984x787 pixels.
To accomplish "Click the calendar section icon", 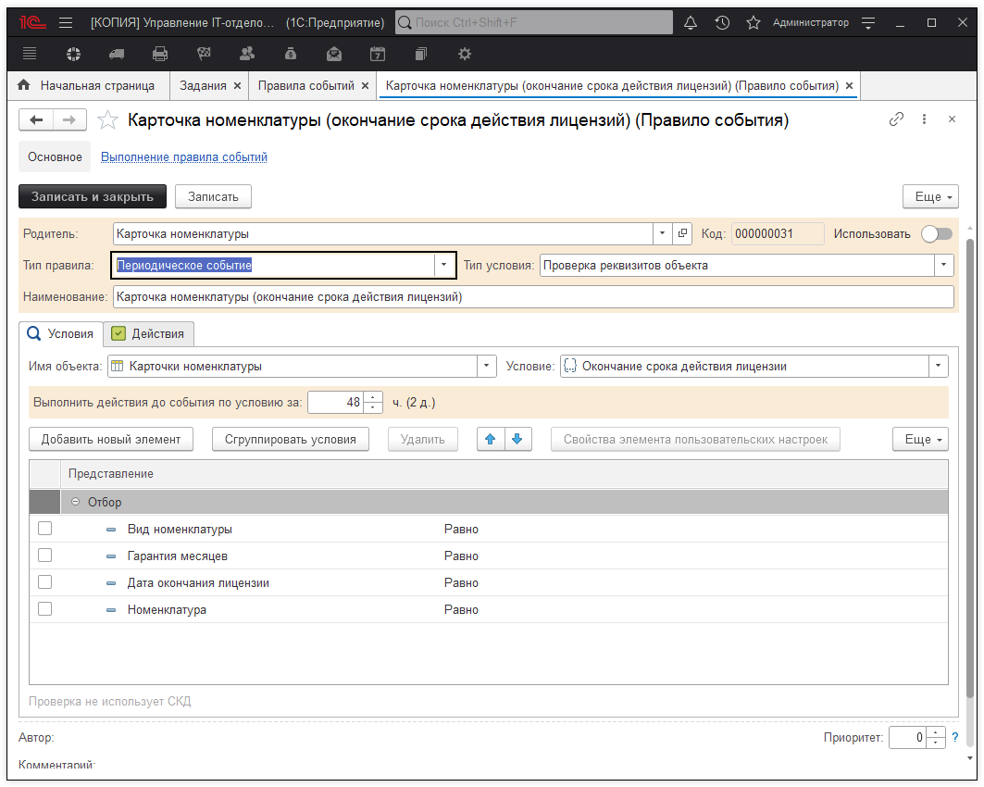I will [x=377, y=54].
